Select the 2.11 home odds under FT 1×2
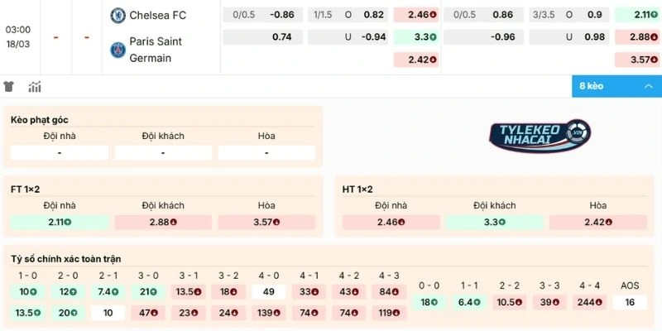Screen dimensions: 662x331 click(60, 222)
